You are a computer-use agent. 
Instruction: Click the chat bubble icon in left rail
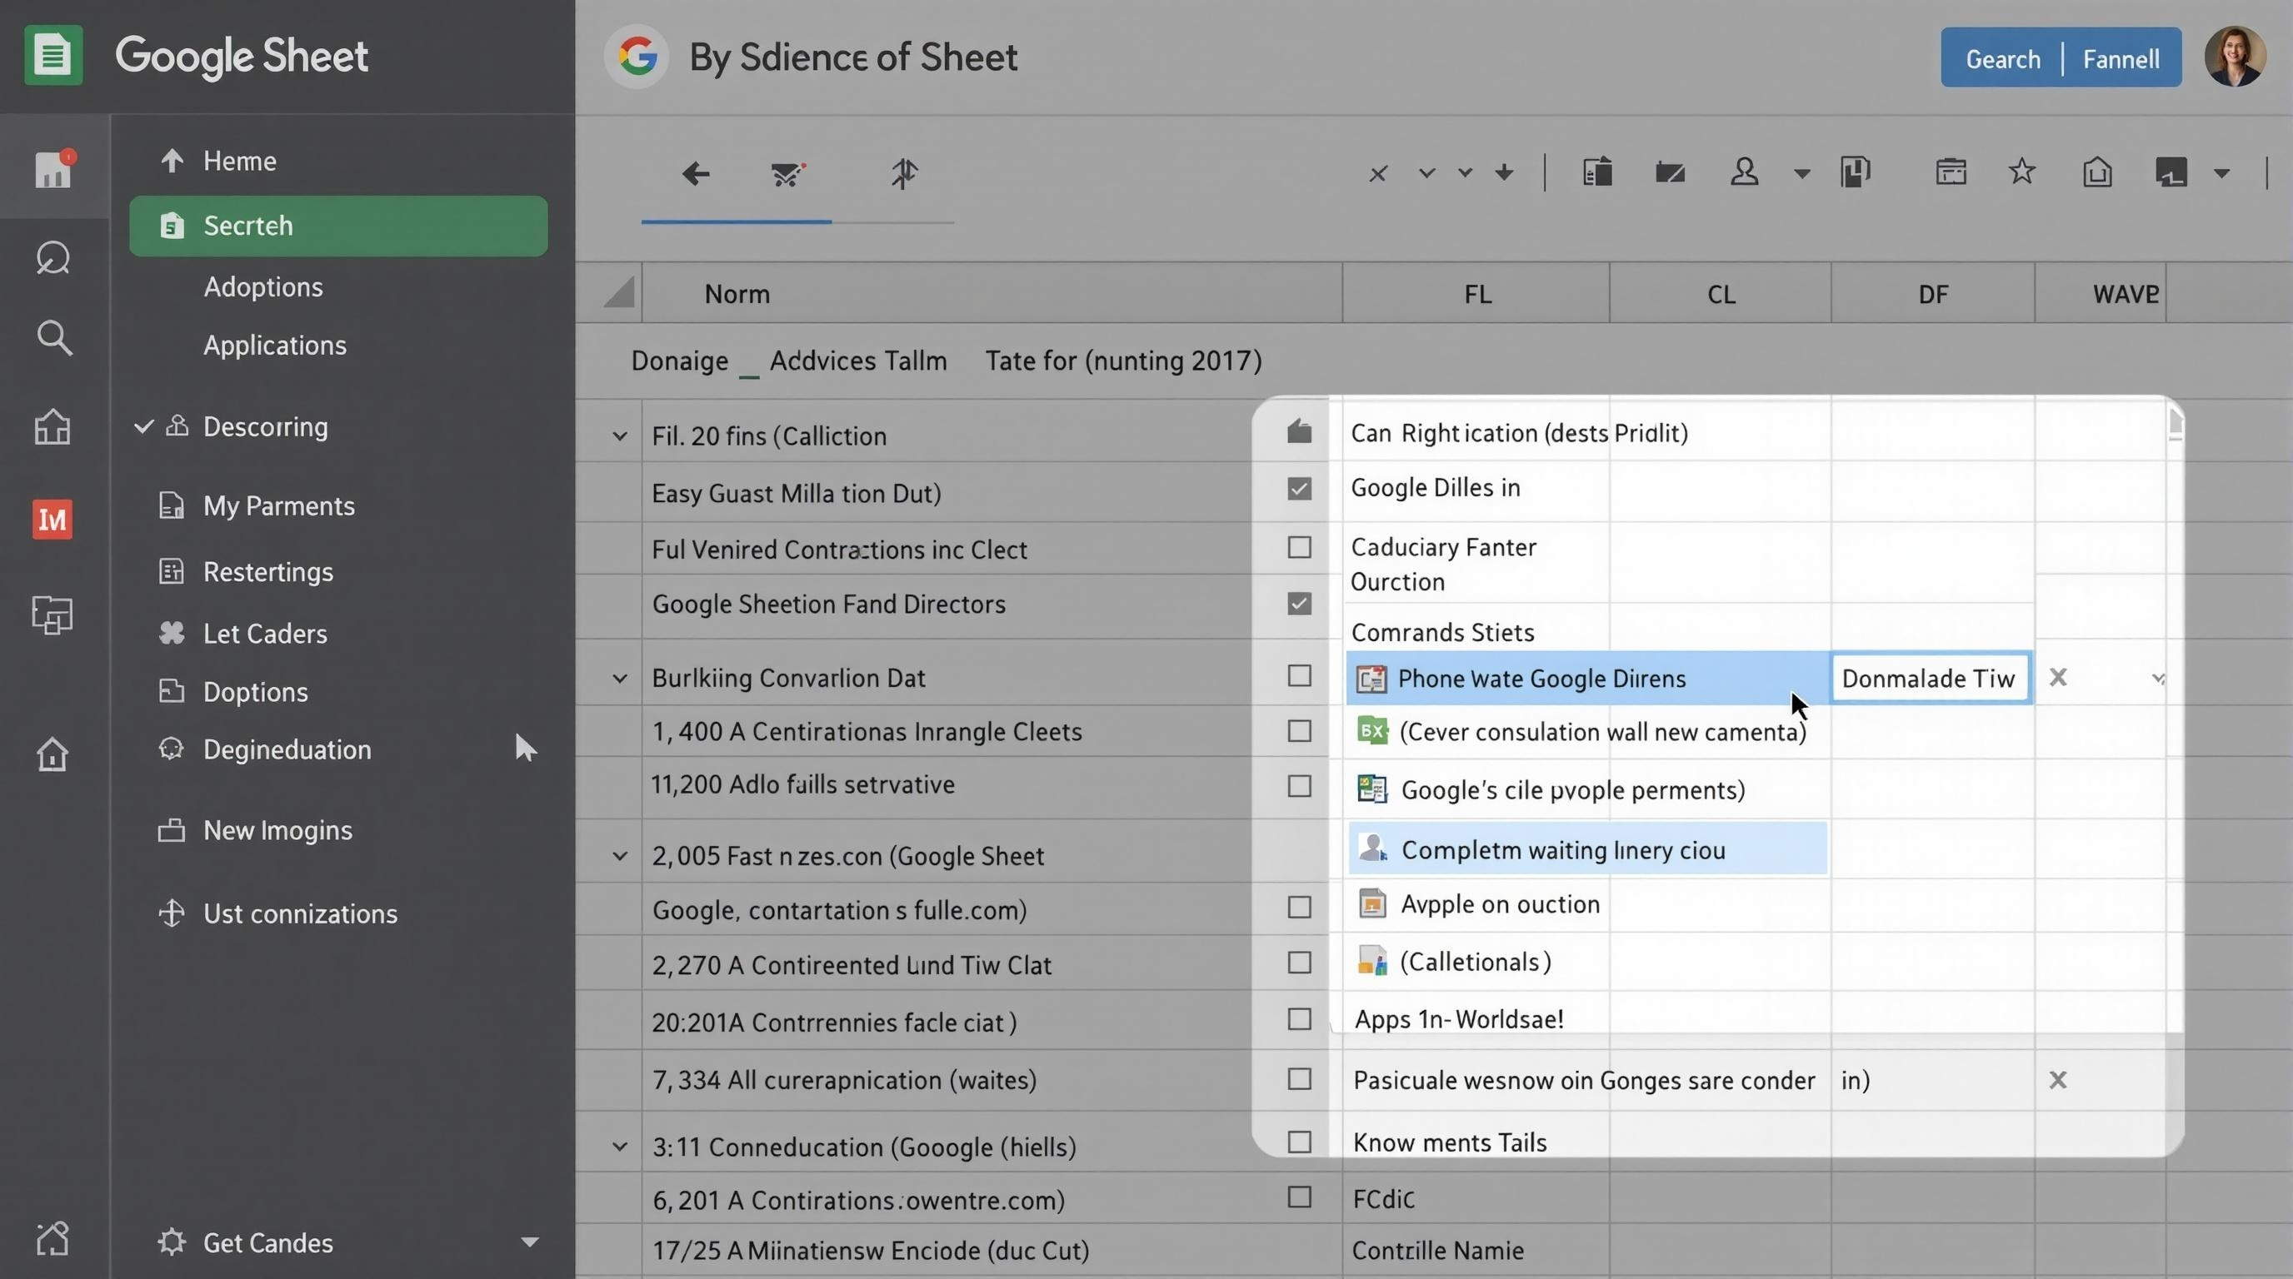tap(52, 258)
